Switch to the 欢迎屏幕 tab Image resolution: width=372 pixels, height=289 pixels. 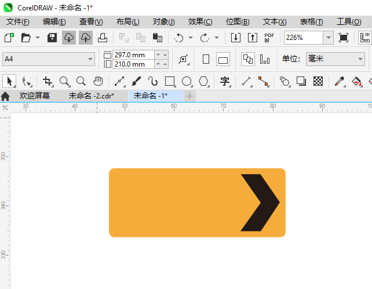(x=35, y=96)
